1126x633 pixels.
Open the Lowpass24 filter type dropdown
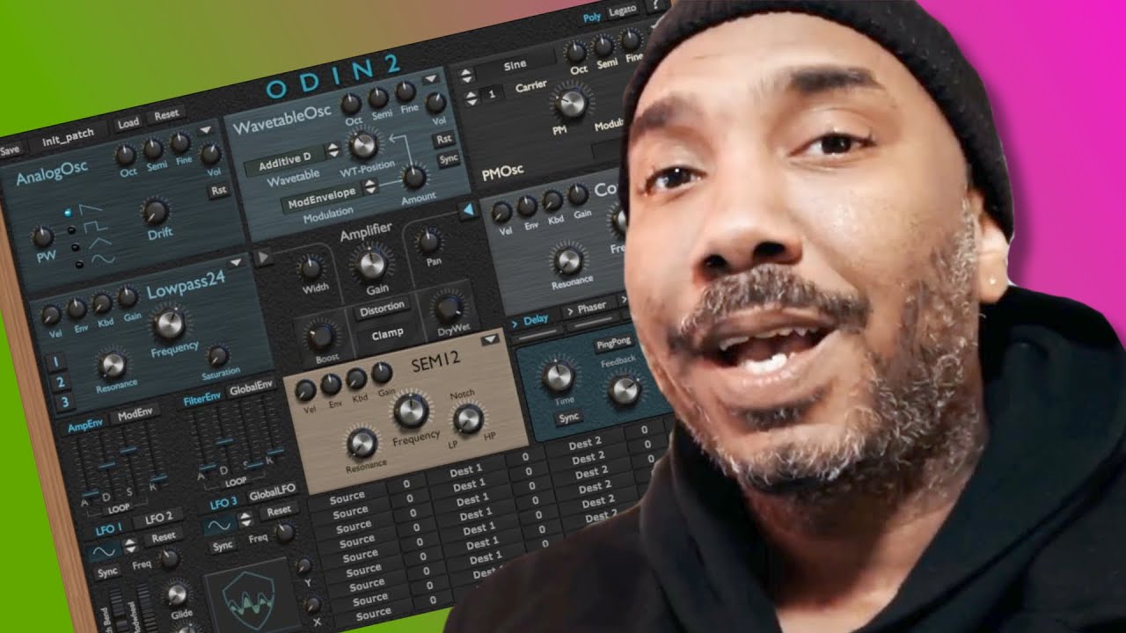pyautogui.click(x=235, y=262)
